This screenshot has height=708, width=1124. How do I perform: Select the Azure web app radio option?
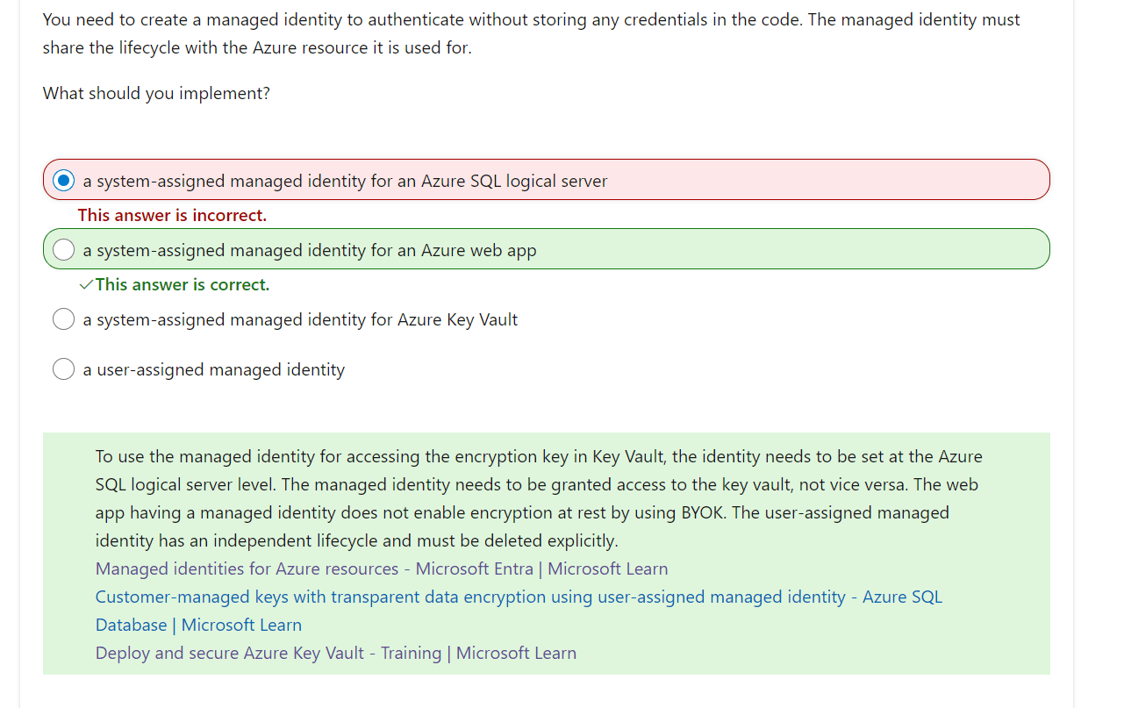(63, 250)
